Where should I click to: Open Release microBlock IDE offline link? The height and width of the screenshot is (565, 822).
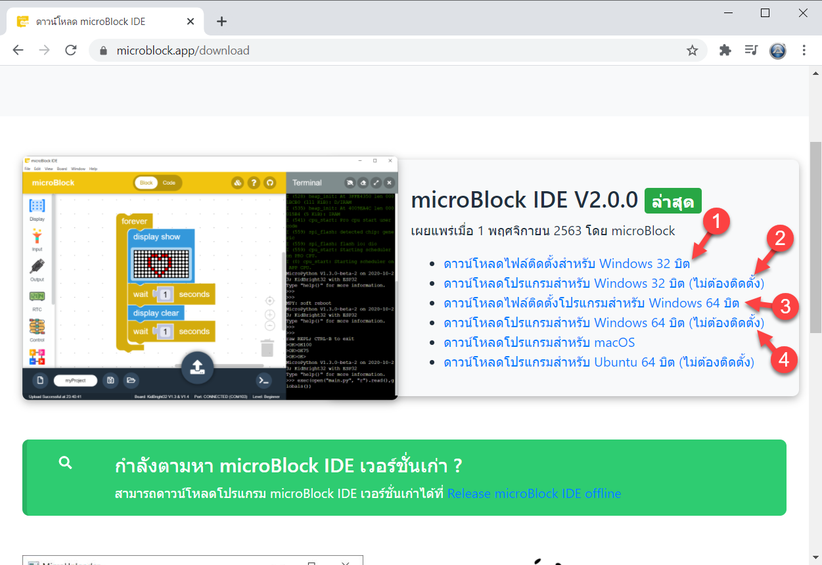534,493
